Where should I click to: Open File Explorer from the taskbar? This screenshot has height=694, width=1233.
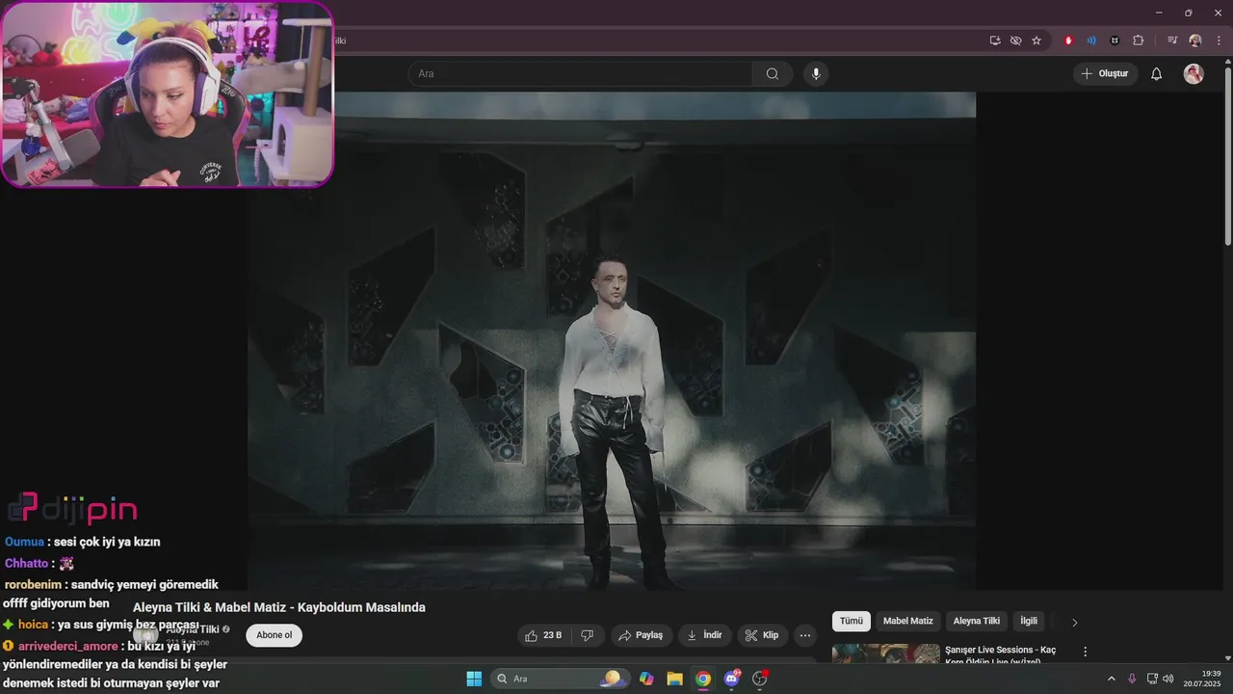click(674, 679)
